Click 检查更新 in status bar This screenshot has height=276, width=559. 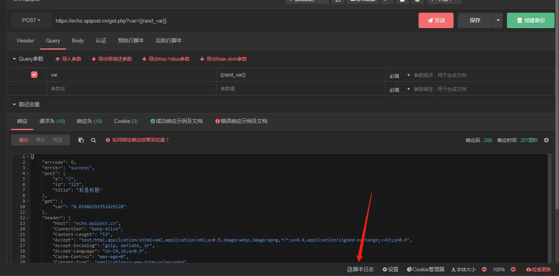click(539, 269)
